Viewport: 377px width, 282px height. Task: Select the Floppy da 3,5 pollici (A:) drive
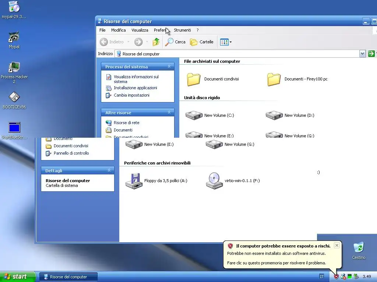coord(156,181)
